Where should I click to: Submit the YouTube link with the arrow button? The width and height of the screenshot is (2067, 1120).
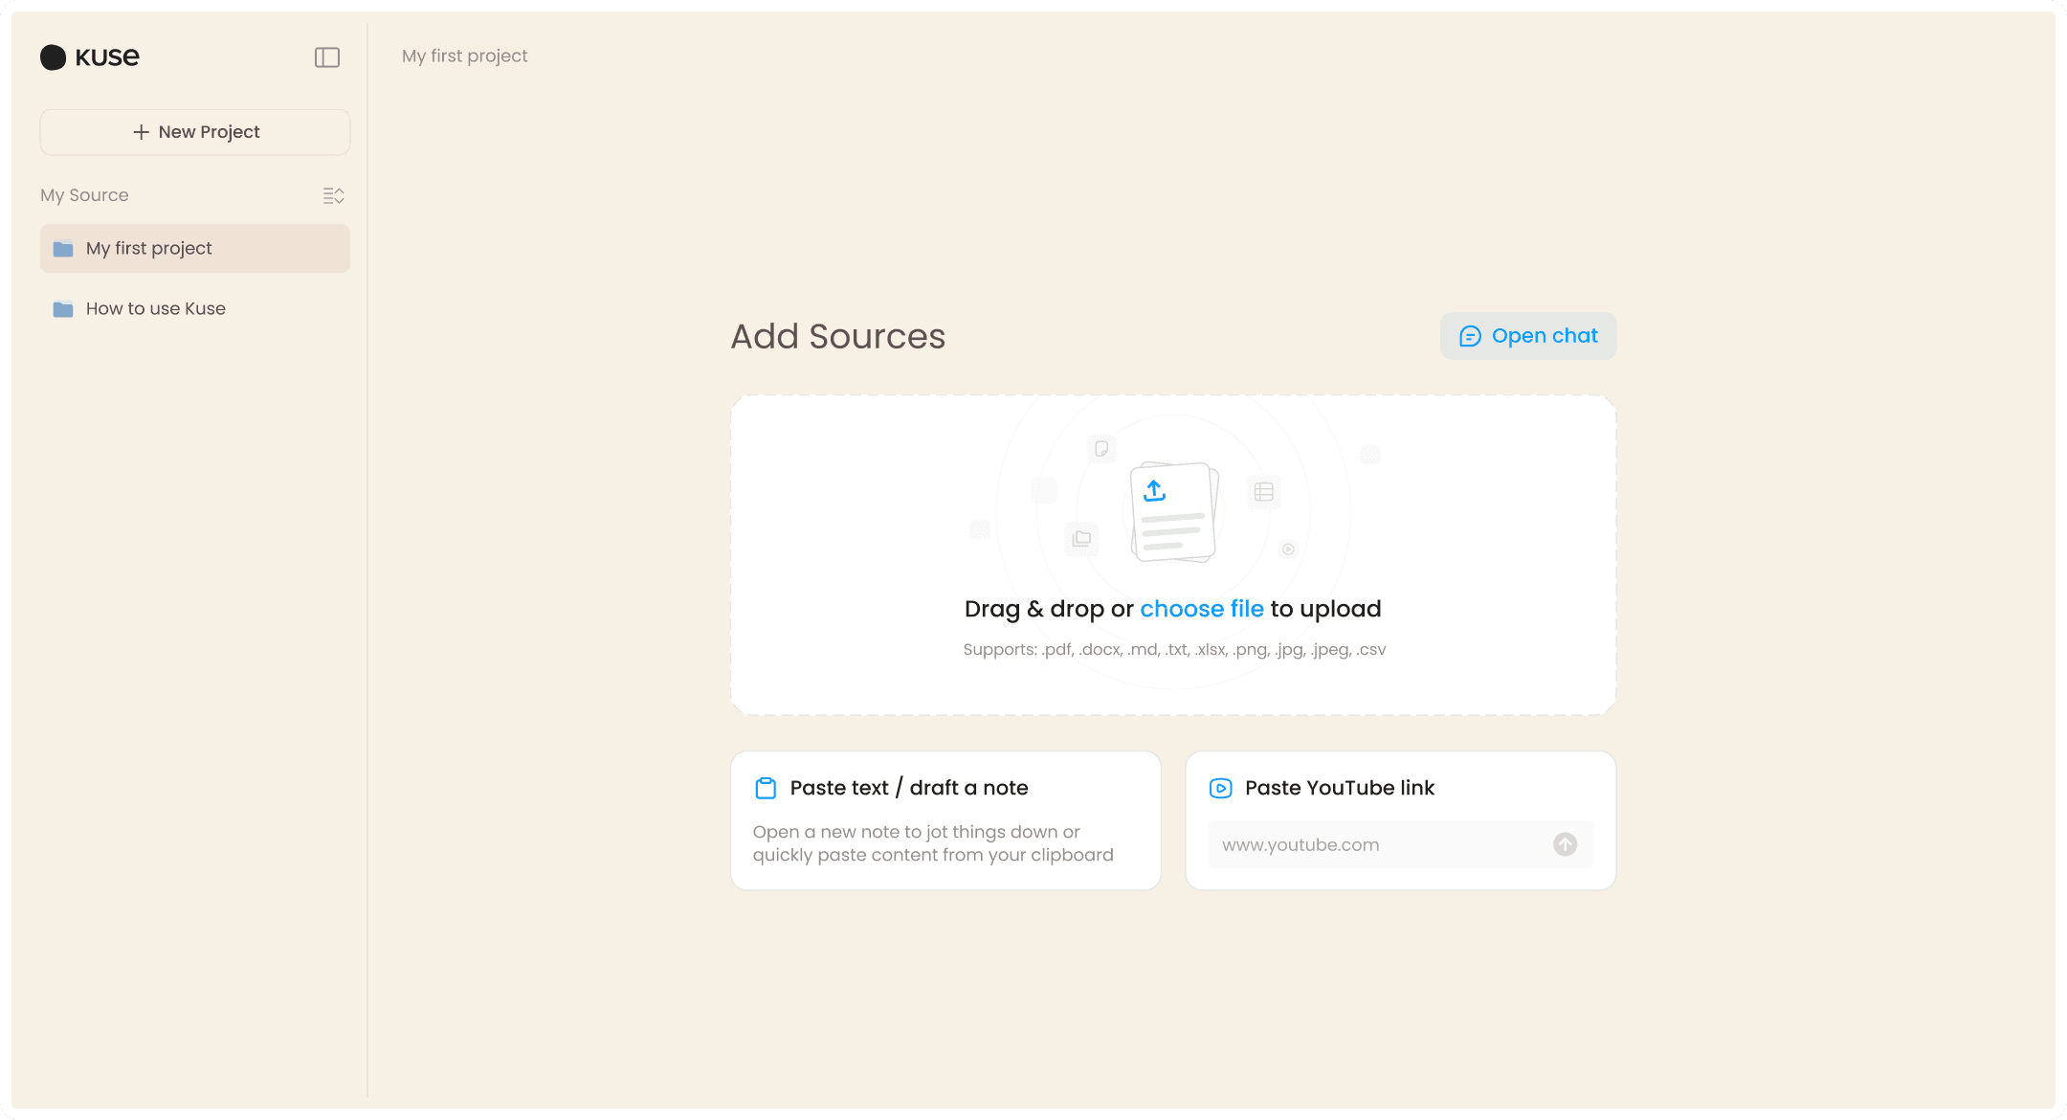coord(1565,844)
